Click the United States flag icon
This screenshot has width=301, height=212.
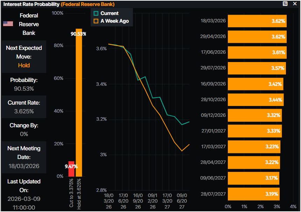pos(8,24)
